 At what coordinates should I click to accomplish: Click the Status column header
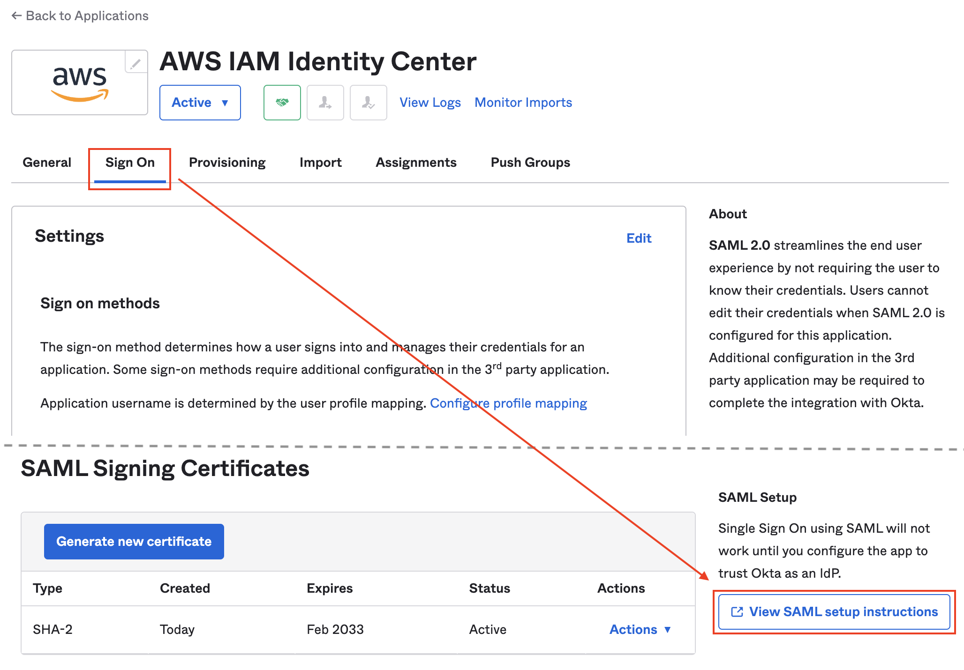490,588
